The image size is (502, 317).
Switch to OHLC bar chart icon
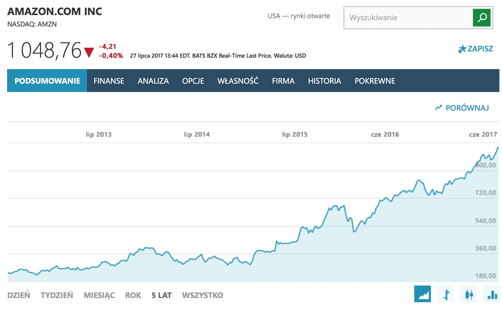pyautogui.click(x=445, y=294)
